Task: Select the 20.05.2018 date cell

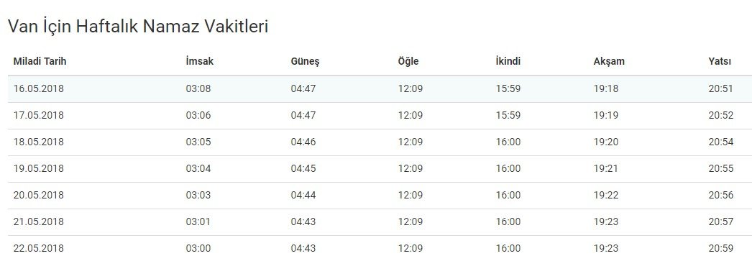Action: [38, 196]
